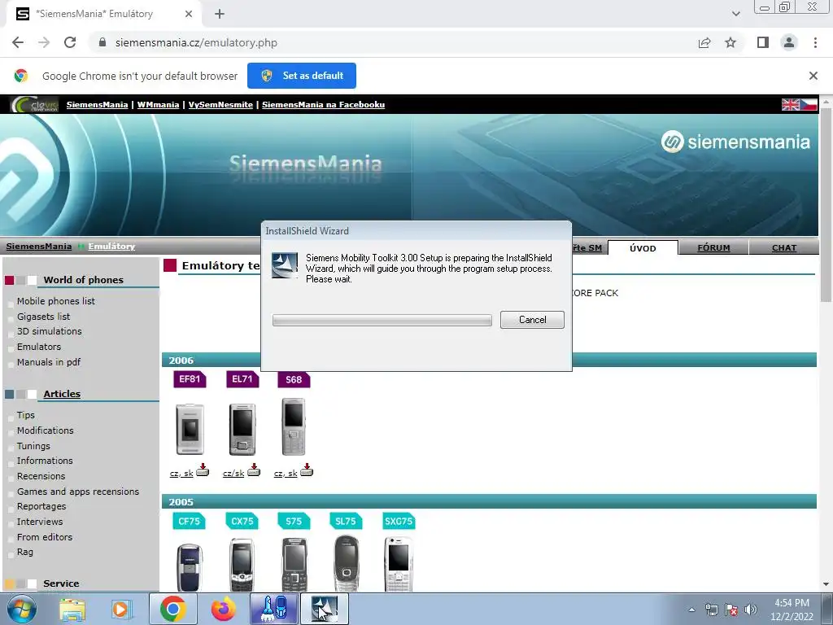The image size is (833, 625).
Task: Open the EF81 phone thumbnail
Action: [x=190, y=429]
